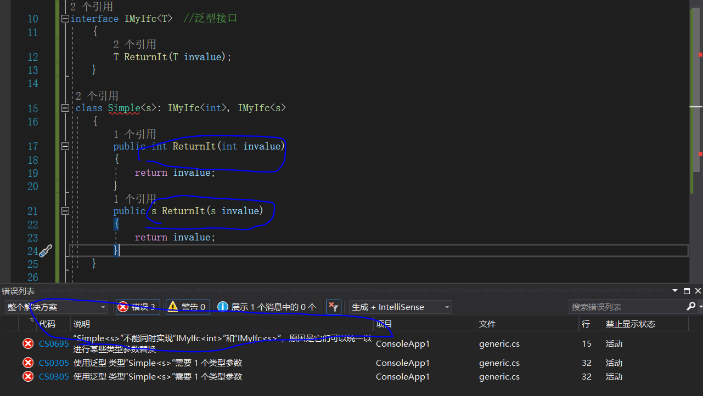The image size is (703, 396).
Task: Click the 2 个引用 CodeLens above class Simple
Action: point(97,96)
